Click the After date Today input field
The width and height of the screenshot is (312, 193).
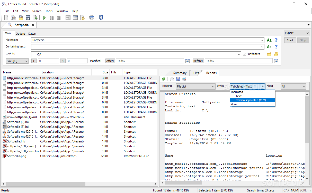[x=150, y=61]
